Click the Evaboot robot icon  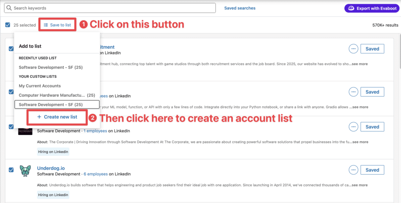pos(351,8)
